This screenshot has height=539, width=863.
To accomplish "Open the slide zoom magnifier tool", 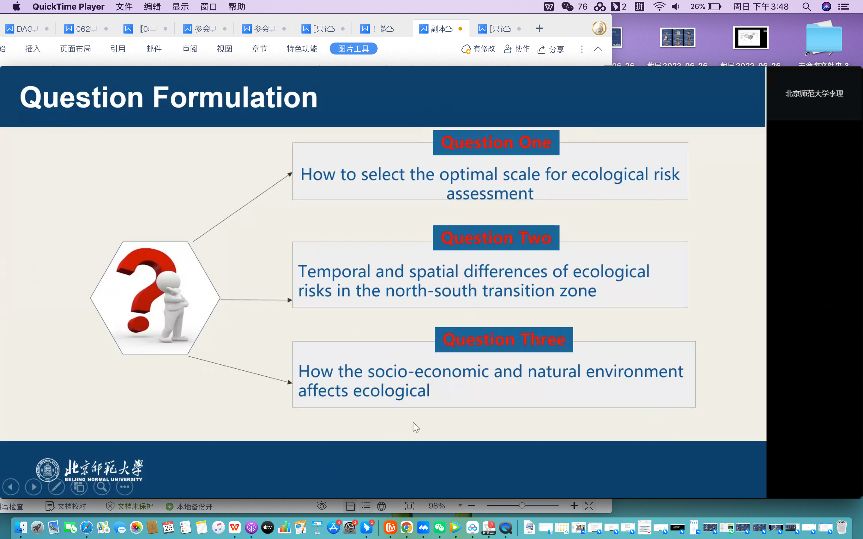I will click(x=102, y=487).
